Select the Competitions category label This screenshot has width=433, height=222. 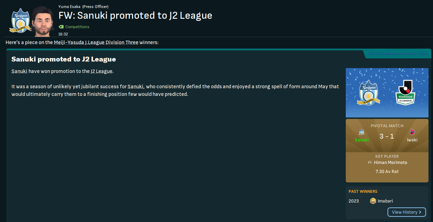[77, 27]
